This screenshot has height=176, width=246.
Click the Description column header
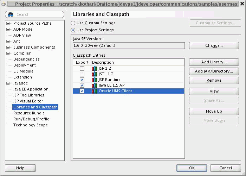[x=138, y=62]
